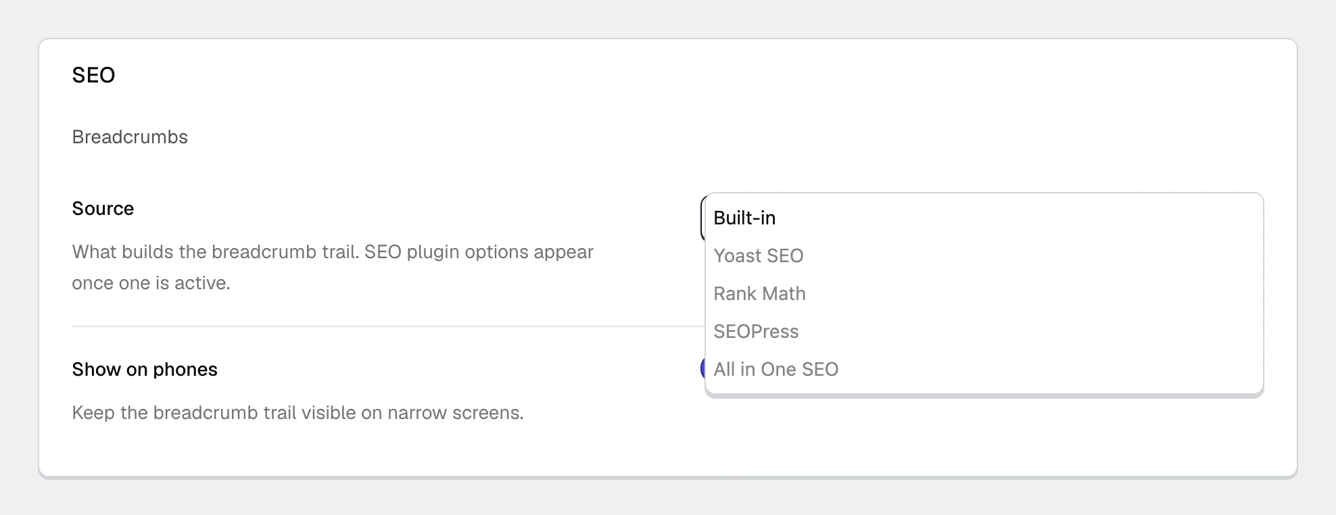The height and width of the screenshot is (515, 1336).
Task: Pick Rank Math from the dropdown list
Action: 984,293
